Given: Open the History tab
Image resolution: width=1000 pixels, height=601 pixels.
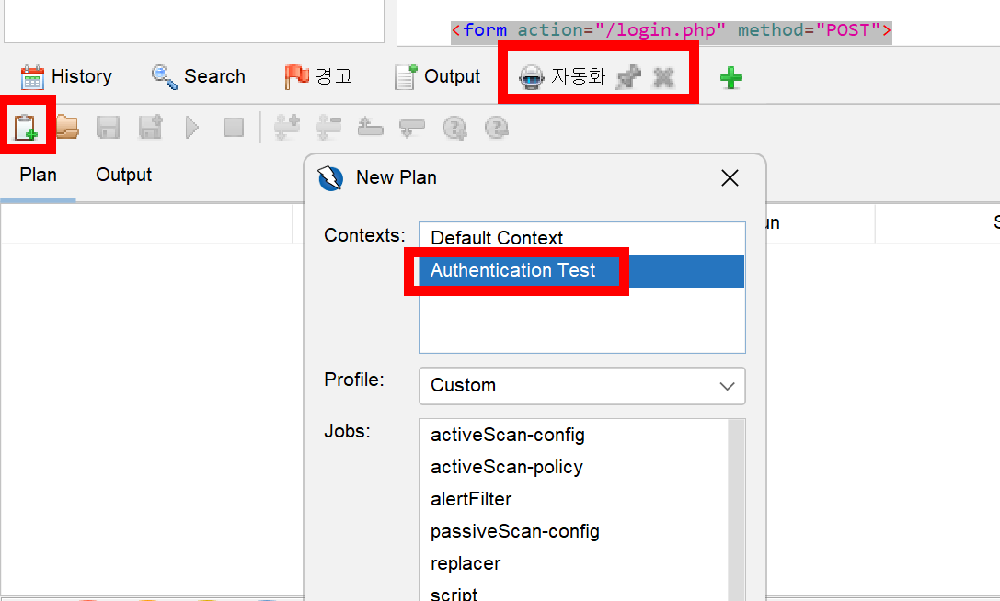Looking at the screenshot, I should tap(65, 76).
